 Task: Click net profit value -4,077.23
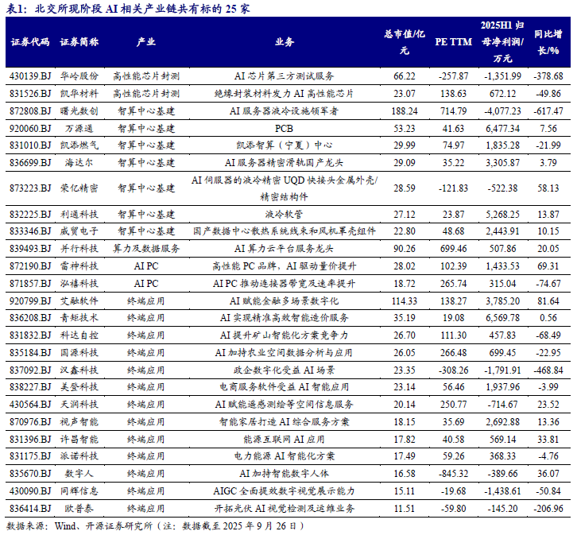[502, 110]
